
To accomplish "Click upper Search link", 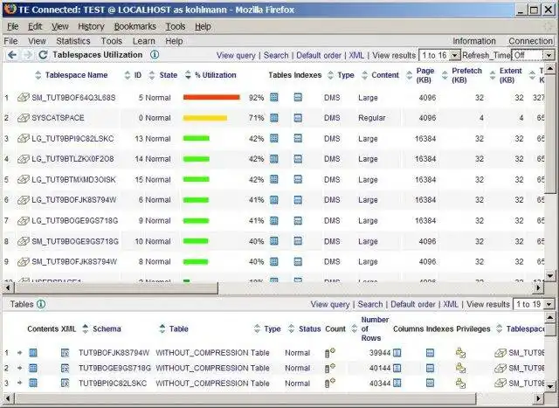I will click(276, 55).
